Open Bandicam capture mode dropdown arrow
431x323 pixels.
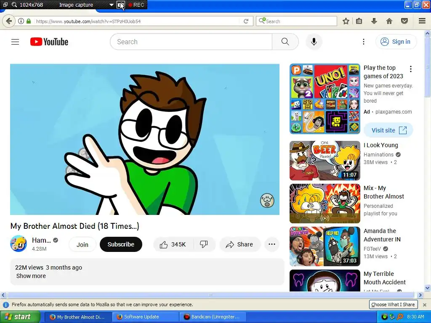tap(111, 5)
